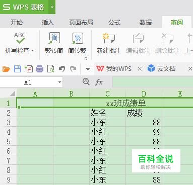Viewport: 193px width, 185px height.
Task: Expand the quick access toolbar customize arrow
Action: click(88, 69)
